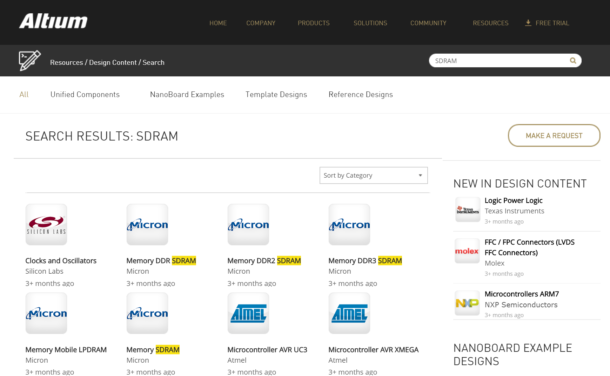Open the Silicon Labs Clocks and Oscillators thumbnail
This screenshot has height=376, width=610.
[46, 224]
